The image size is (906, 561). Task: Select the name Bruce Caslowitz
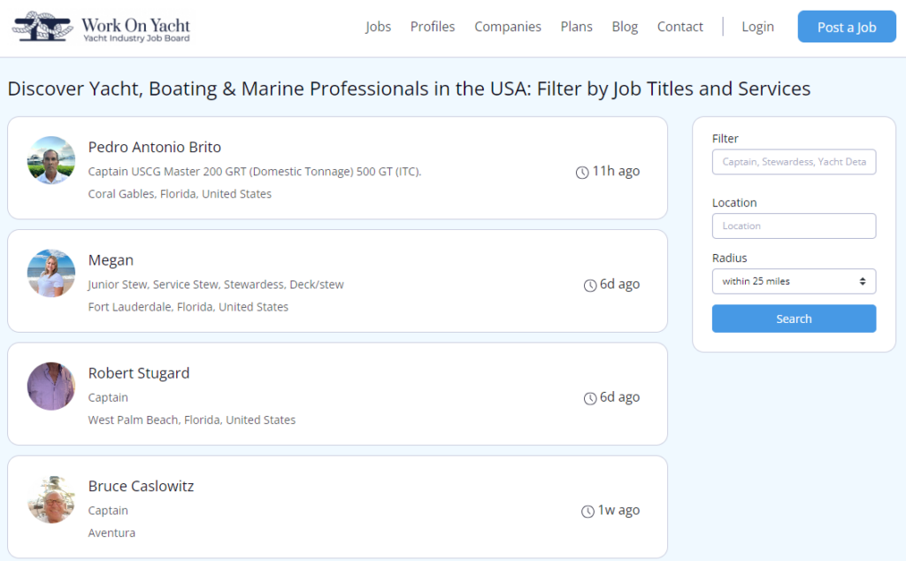click(x=141, y=487)
